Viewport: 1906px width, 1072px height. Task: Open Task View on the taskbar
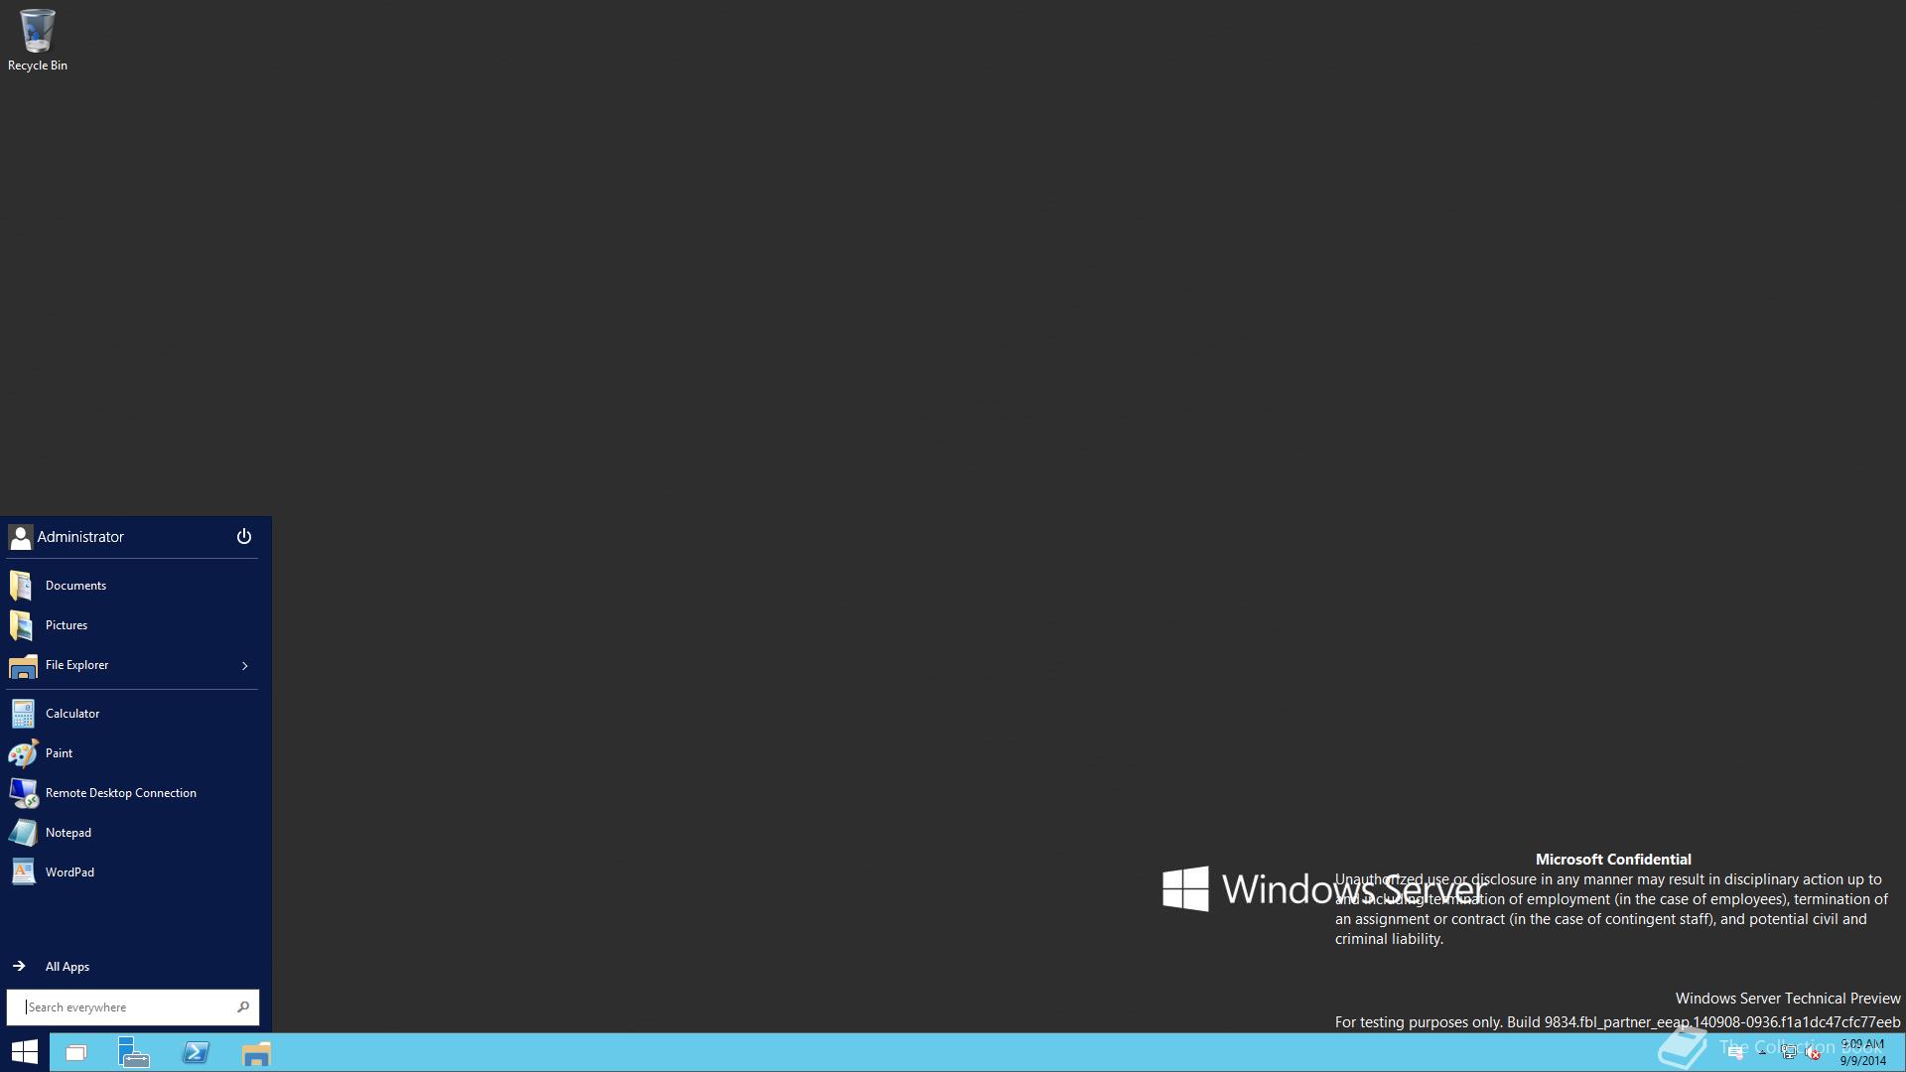click(x=76, y=1053)
